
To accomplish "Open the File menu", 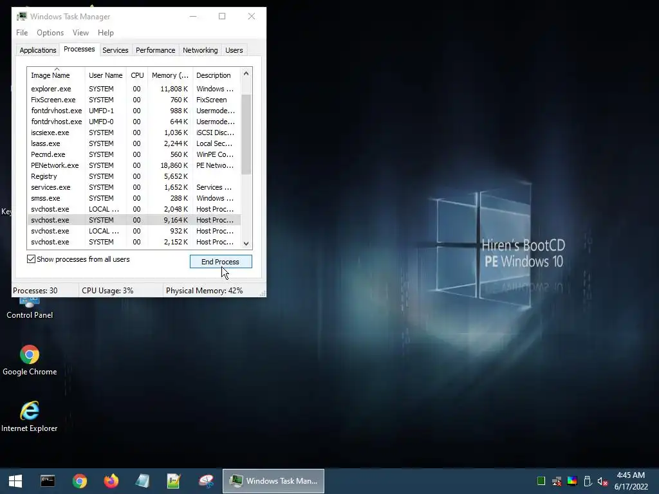I will point(22,33).
